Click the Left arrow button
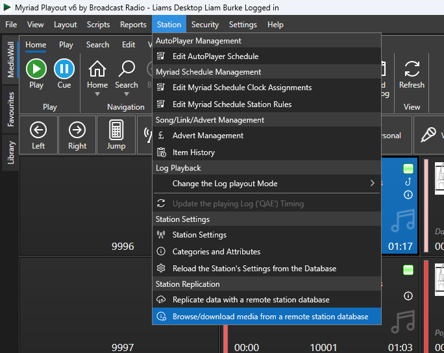Image resolution: width=444 pixels, height=353 pixels. click(x=38, y=135)
